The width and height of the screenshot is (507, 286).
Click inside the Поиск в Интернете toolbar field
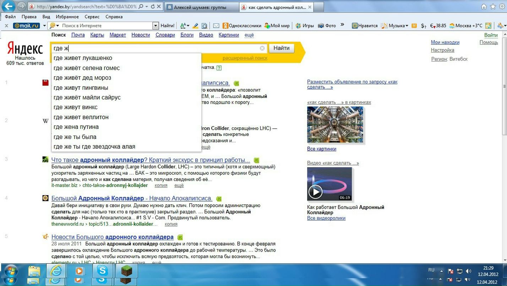pyautogui.click(x=106, y=26)
